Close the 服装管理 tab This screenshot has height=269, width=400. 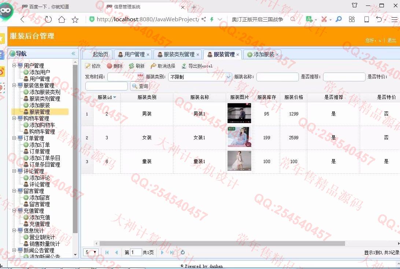click(238, 55)
